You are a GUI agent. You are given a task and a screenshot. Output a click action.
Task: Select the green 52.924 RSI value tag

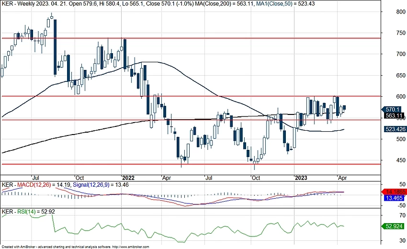point(395,226)
